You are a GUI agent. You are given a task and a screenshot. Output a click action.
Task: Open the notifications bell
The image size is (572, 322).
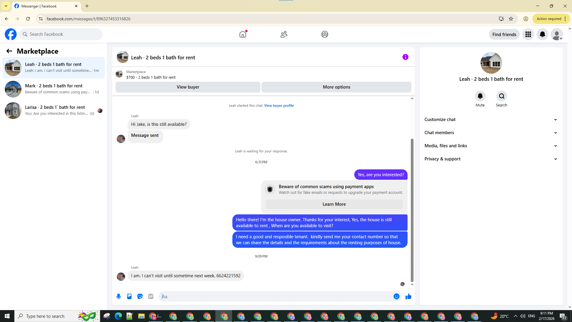pyautogui.click(x=542, y=34)
